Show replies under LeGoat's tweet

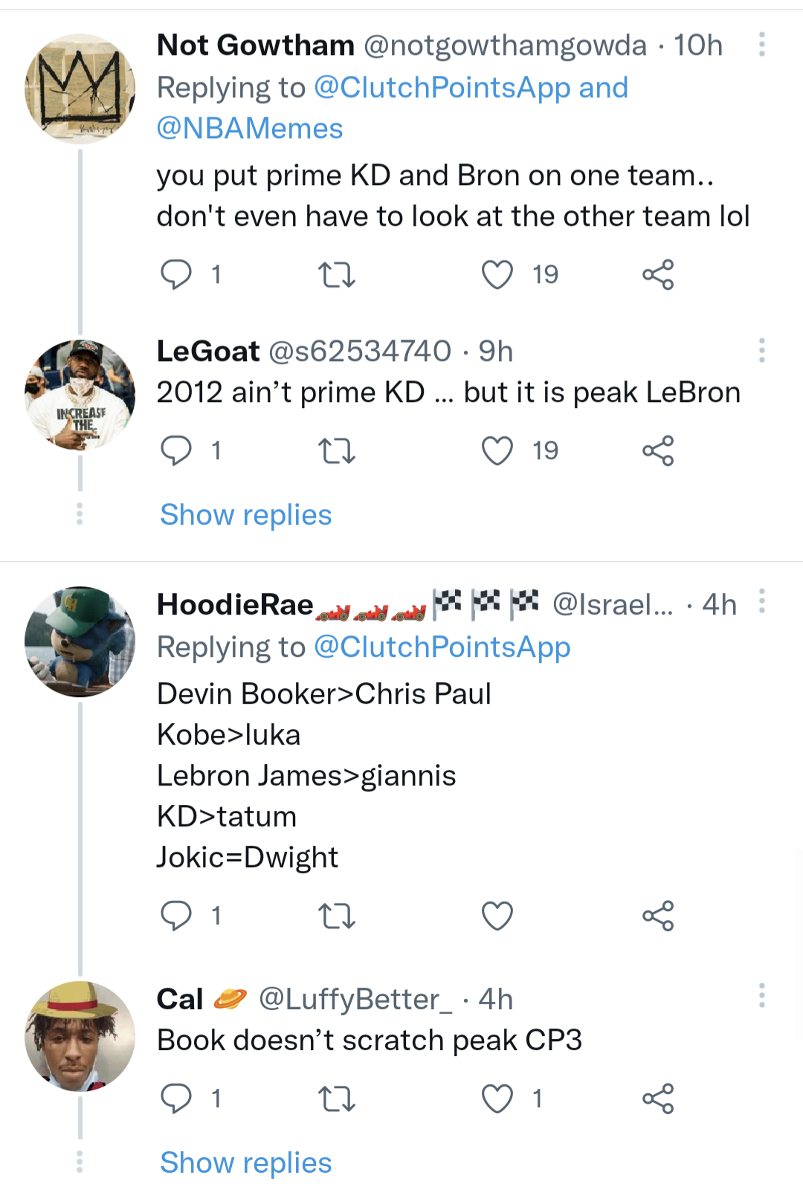coord(245,514)
